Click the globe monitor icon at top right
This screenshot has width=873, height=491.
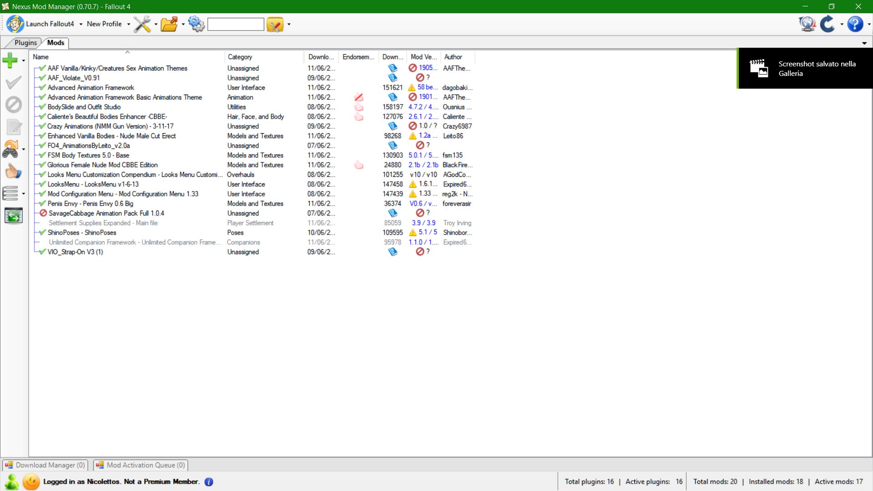pyautogui.click(x=808, y=24)
